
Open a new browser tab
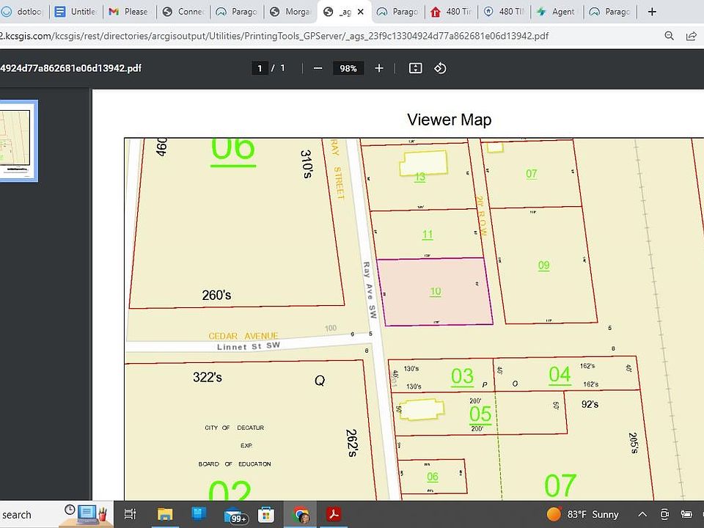coord(652,12)
